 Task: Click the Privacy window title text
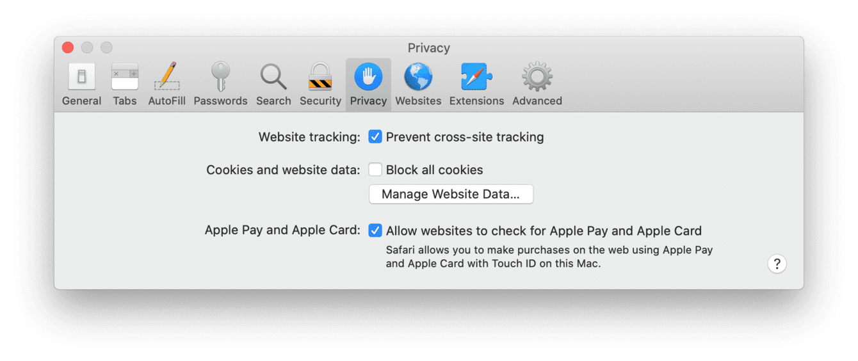pyautogui.click(x=429, y=48)
